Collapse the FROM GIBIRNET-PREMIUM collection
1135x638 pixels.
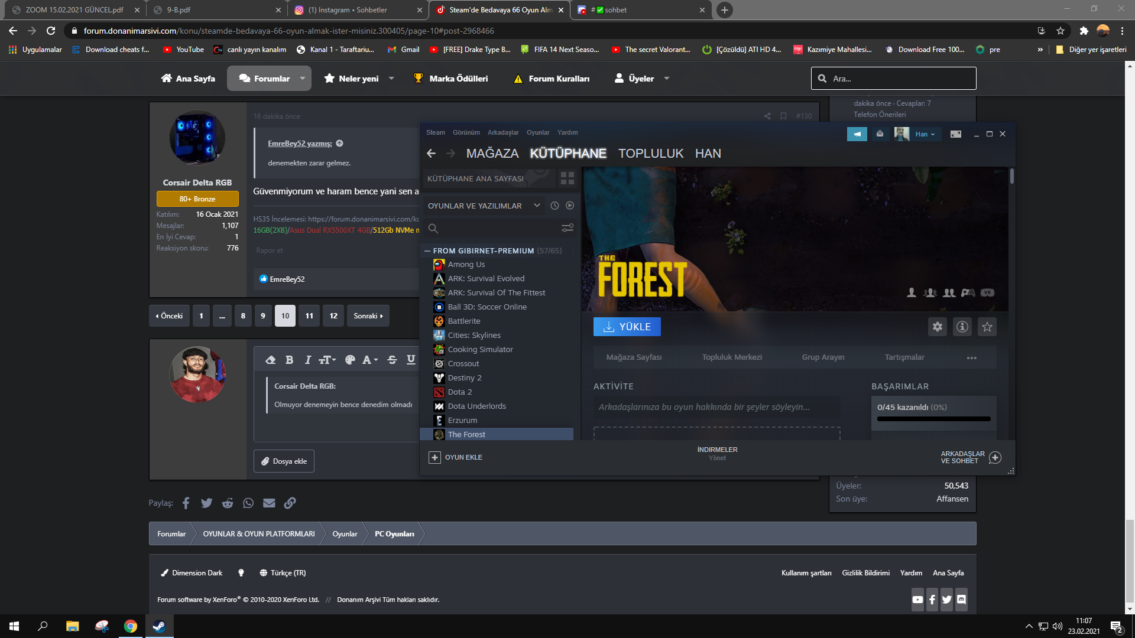(x=427, y=250)
